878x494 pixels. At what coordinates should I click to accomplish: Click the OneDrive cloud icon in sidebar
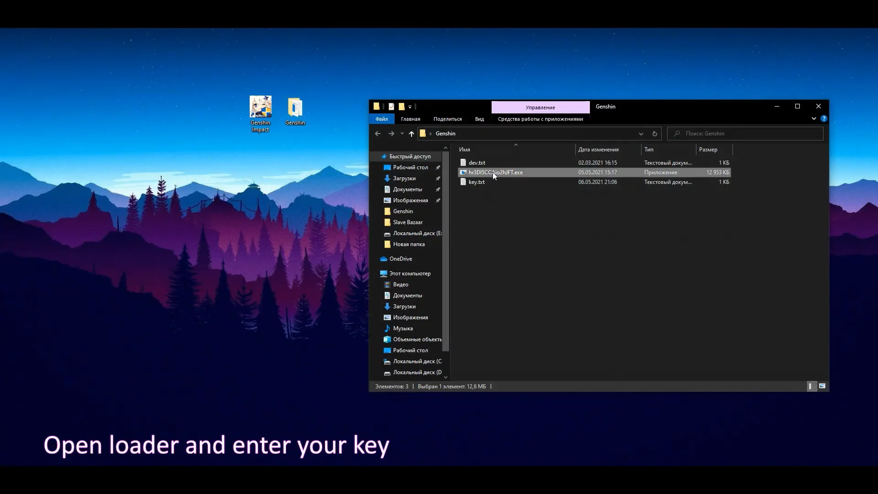coord(384,259)
